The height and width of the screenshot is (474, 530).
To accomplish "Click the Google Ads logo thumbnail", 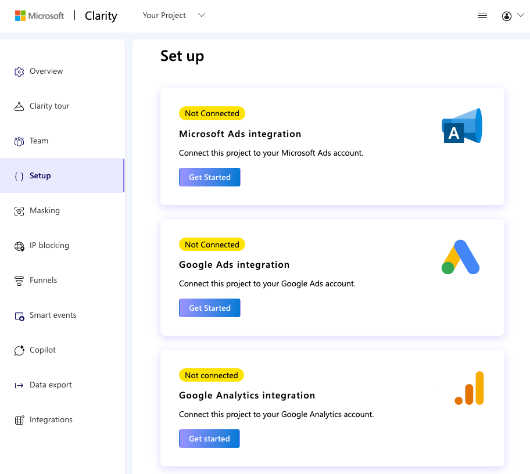I will pos(460,257).
